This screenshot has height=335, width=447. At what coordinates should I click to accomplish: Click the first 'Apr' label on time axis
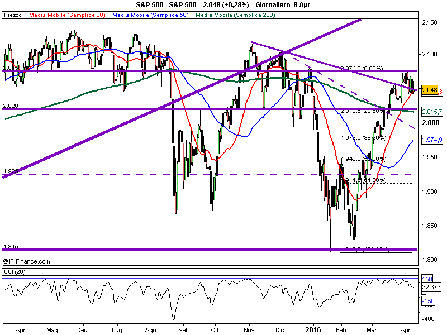click(20, 330)
